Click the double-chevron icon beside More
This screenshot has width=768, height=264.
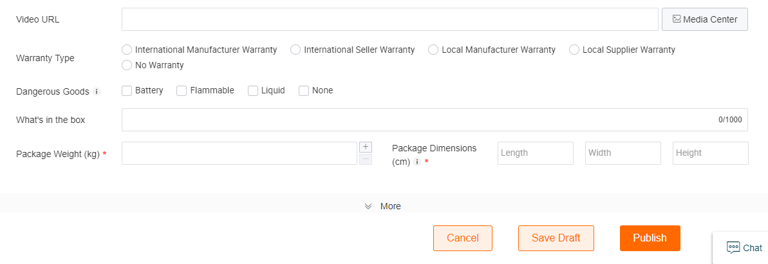point(368,206)
